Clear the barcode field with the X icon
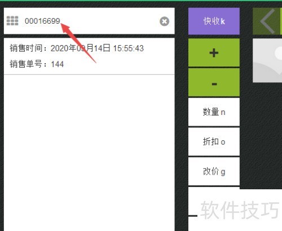This screenshot has height=231, width=282. click(x=164, y=21)
